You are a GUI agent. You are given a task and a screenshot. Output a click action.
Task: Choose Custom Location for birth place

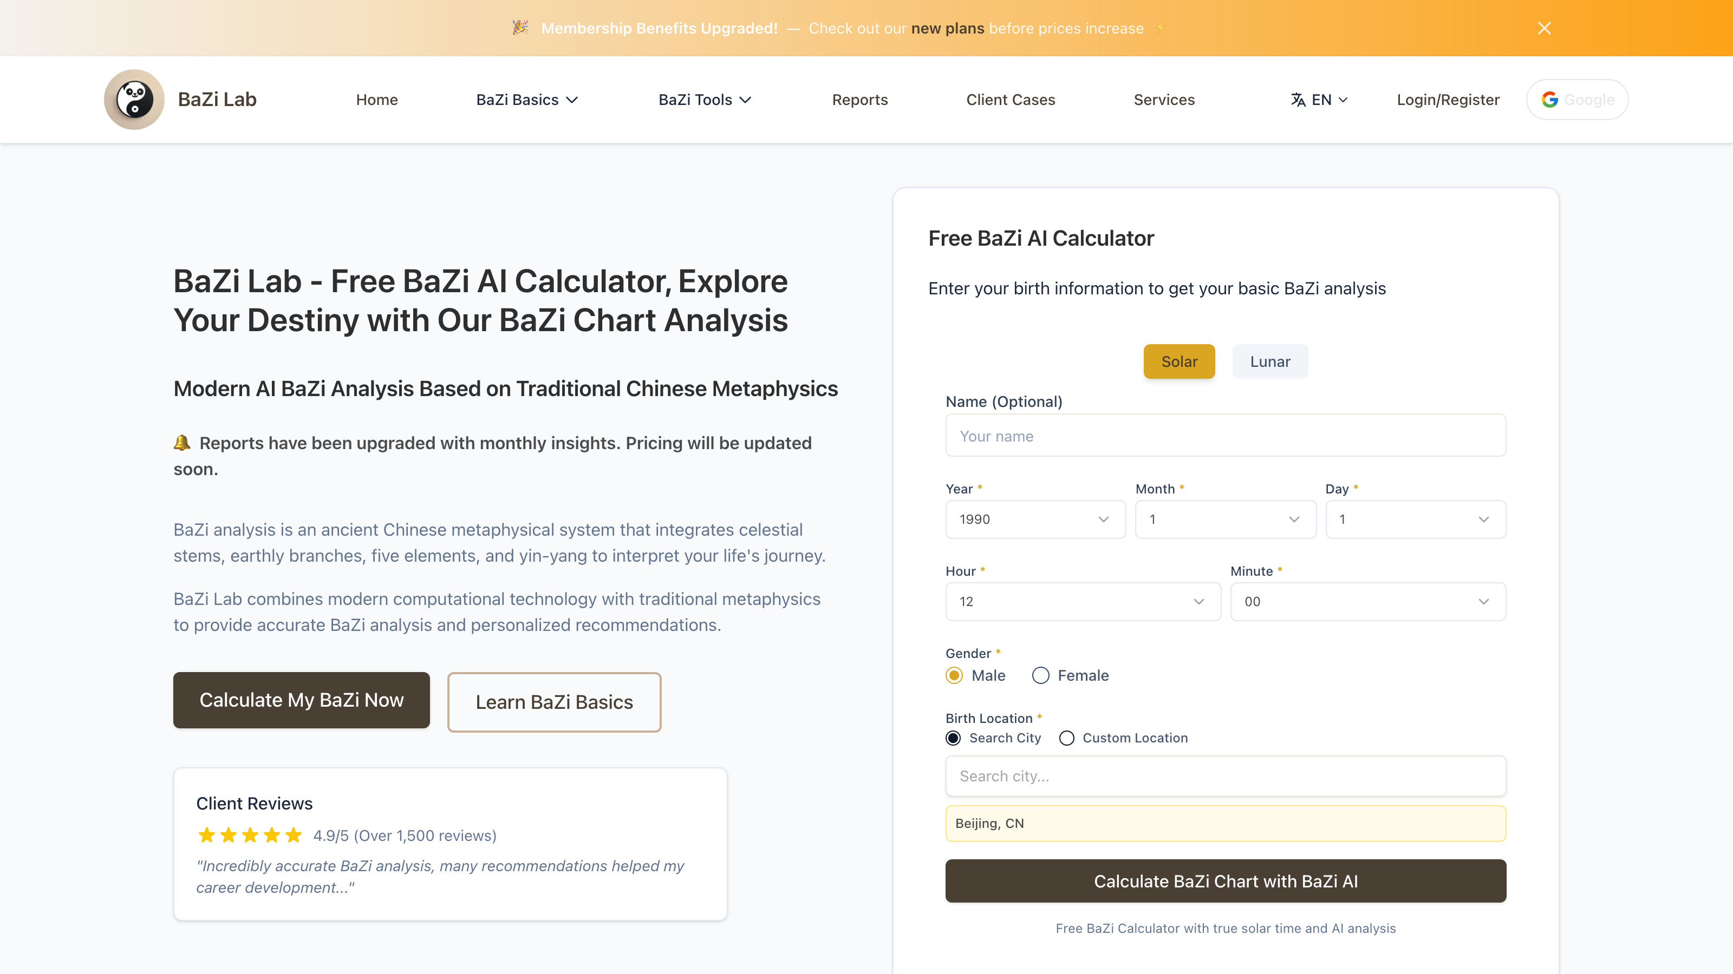[x=1066, y=738]
